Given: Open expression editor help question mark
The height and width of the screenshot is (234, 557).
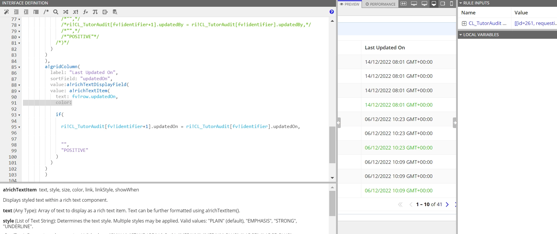Looking at the screenshot, I should pos(332,12).
